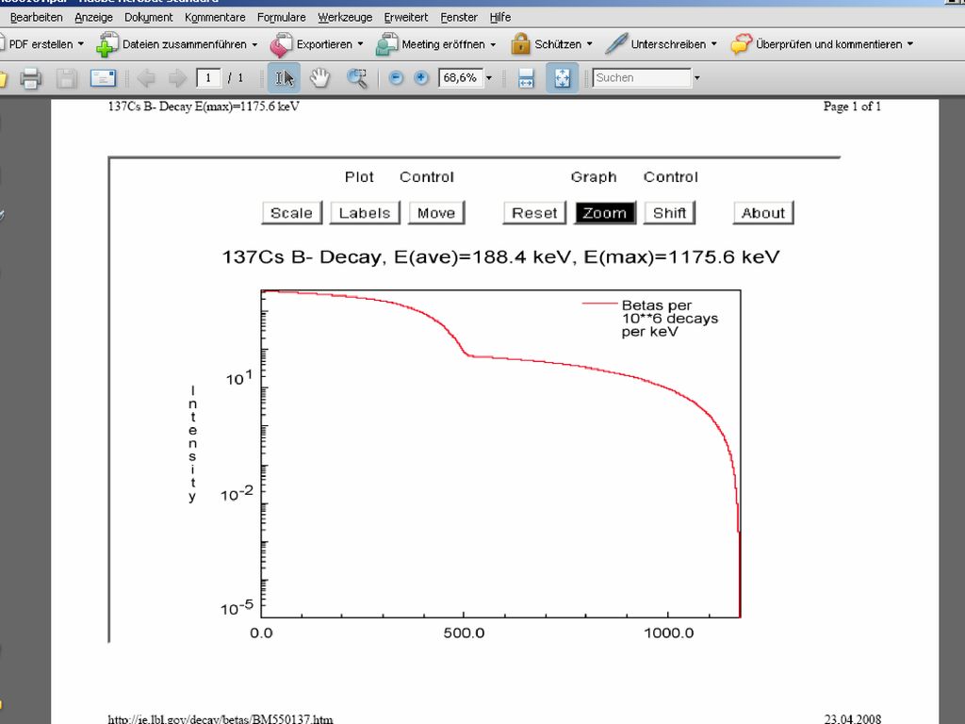Open the Dokument menu
This screenshot has height=724, width=965.
(148, 17)
